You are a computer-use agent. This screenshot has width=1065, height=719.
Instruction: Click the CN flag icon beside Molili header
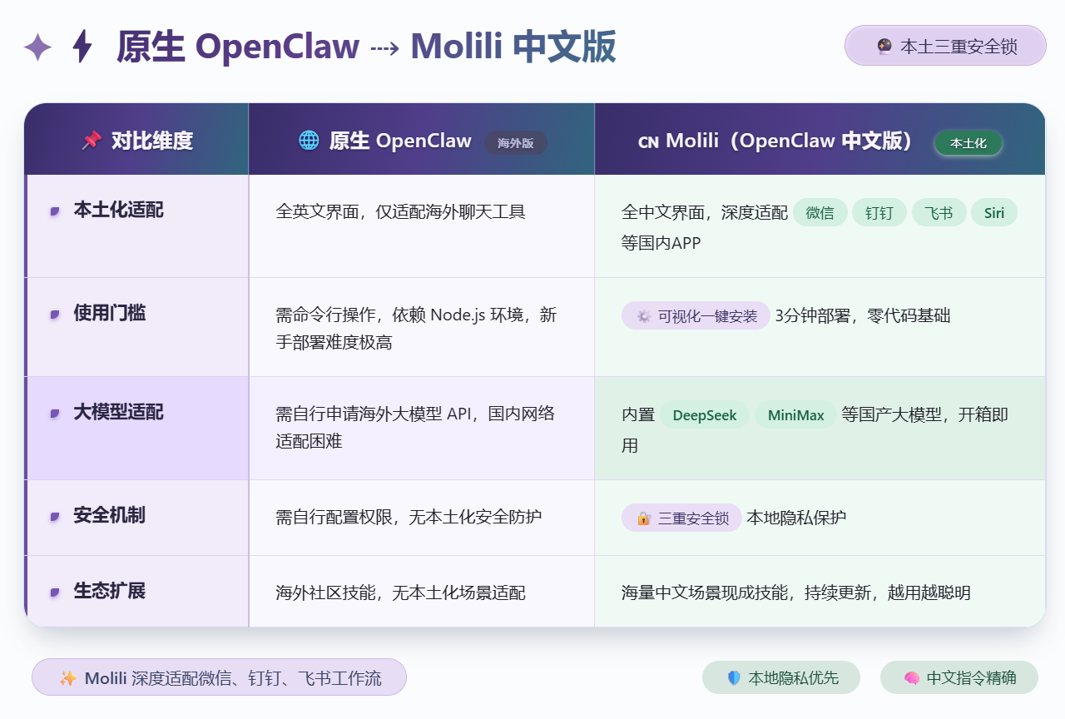648,142
